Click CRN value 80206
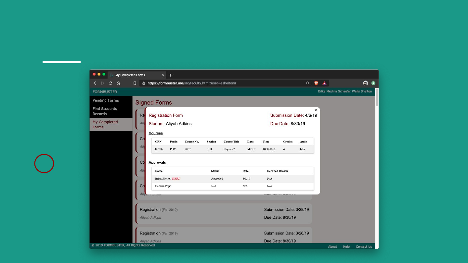 tap(159, 149)
